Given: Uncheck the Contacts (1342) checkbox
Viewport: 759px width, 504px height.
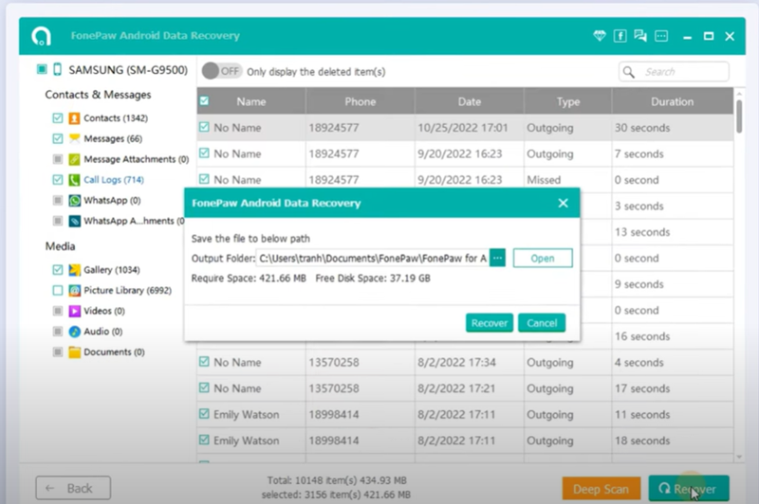Looking at the screenshot, I should 58,118.
